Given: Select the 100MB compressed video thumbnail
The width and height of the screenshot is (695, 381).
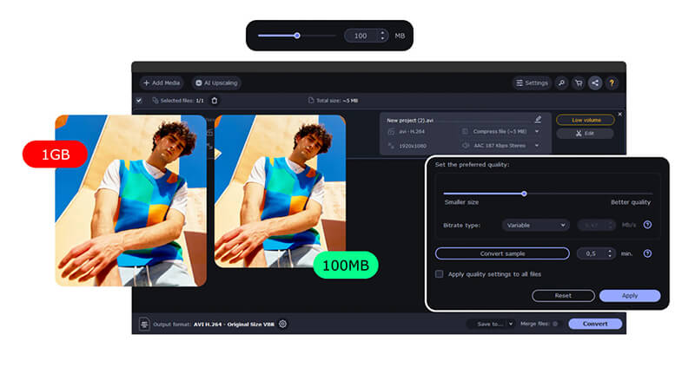Looking at the screenshot, I should 280,192.
